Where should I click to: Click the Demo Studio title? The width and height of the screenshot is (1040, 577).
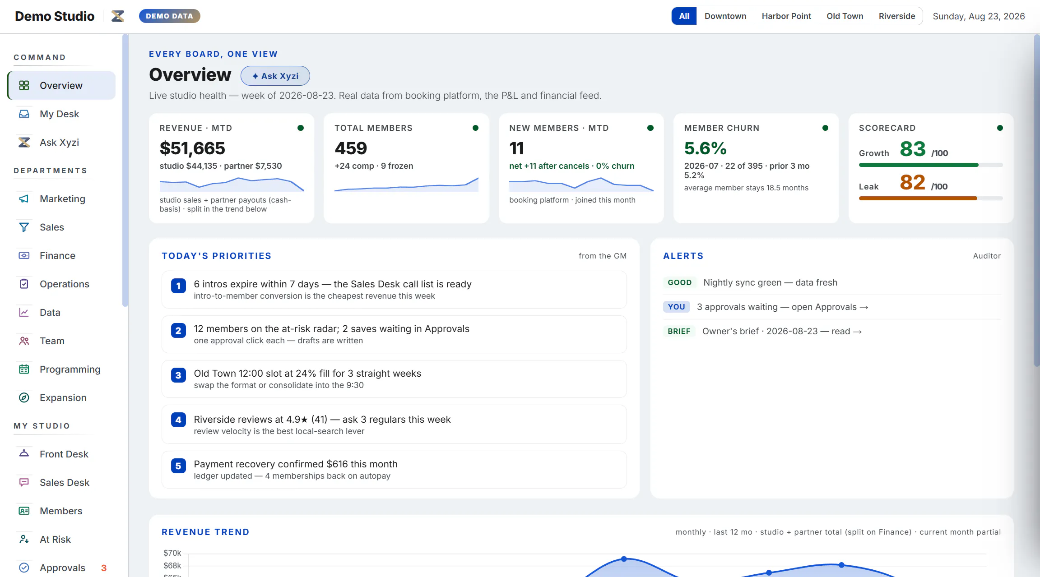(x=55, y=16)
